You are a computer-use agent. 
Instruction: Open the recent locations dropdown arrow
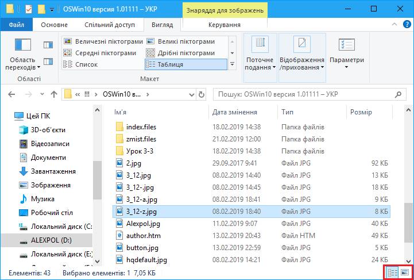point(42,94)
